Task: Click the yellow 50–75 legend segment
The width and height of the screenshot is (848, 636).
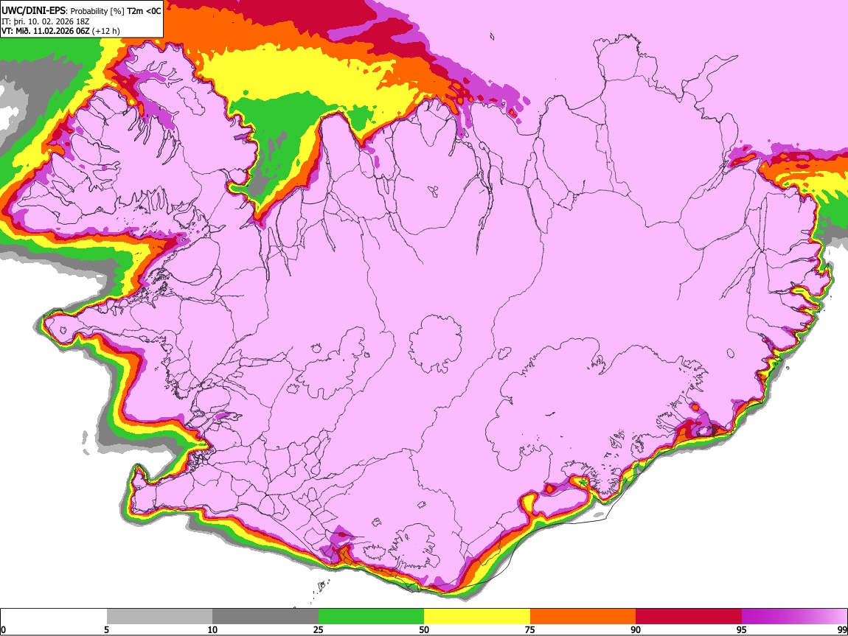Action: pyautogui.click(x=477, y=616)
